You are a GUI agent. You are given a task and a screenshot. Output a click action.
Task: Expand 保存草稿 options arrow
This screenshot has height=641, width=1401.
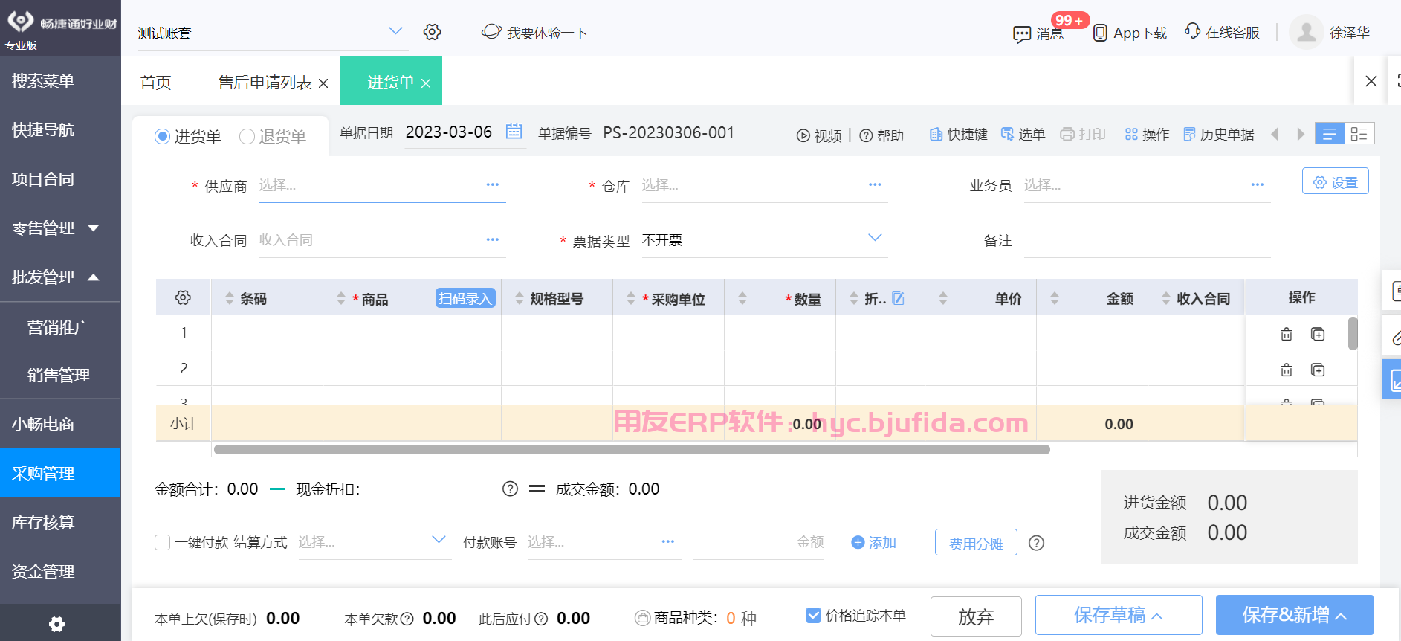click(x=1157, y=616)
